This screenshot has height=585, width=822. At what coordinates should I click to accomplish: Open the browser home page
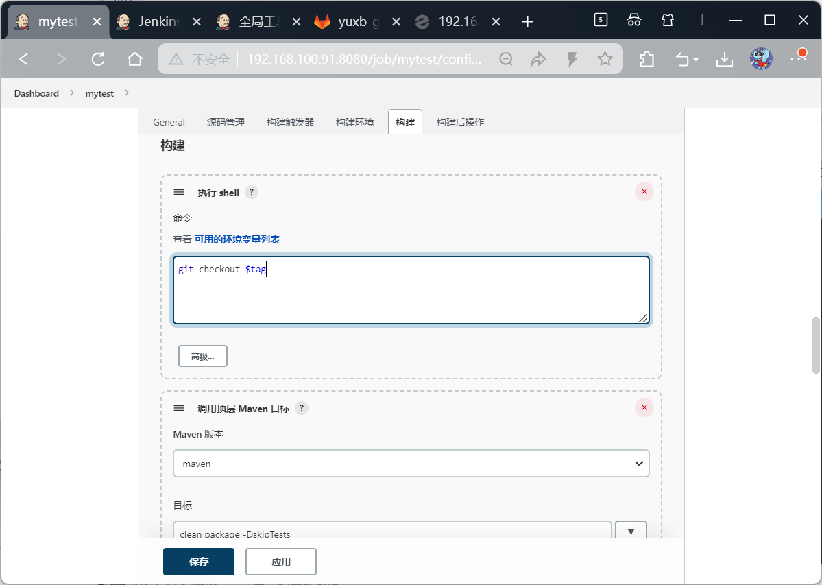(135, 59)
